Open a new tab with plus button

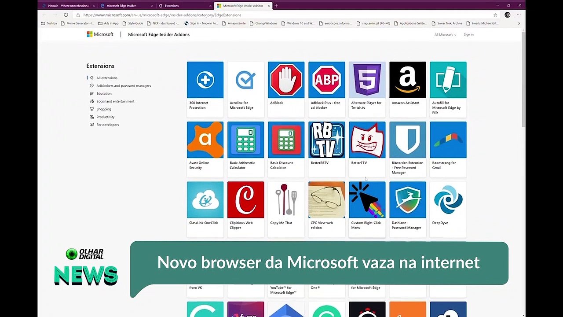point(276,6)
